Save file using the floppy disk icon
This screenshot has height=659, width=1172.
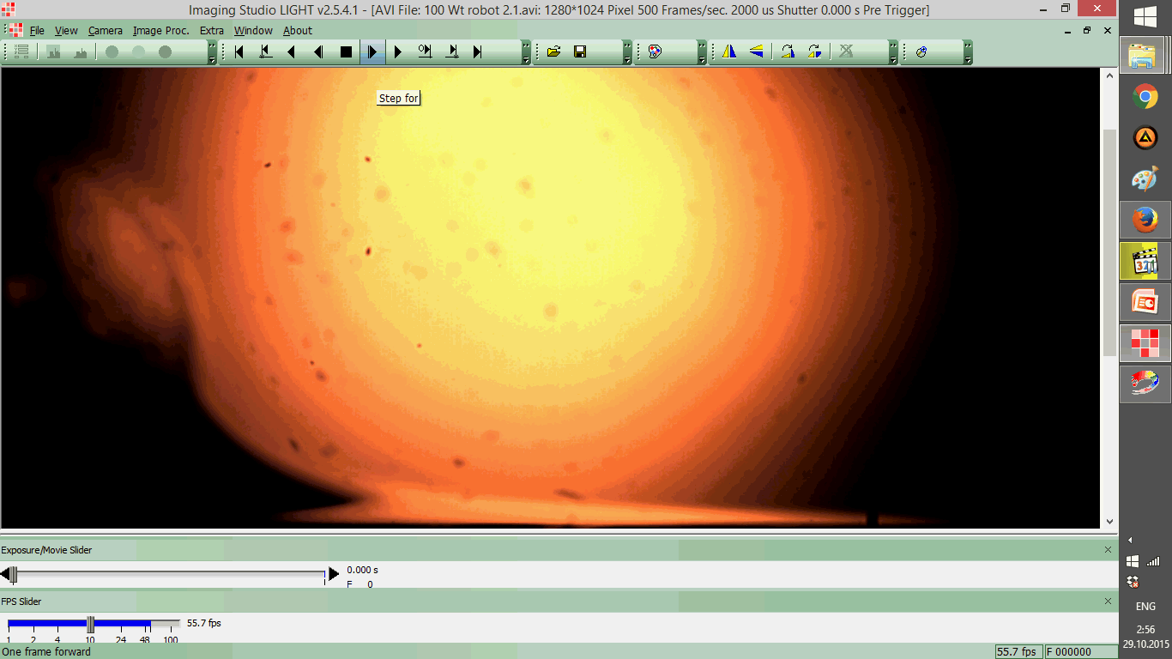click(580, 52)
